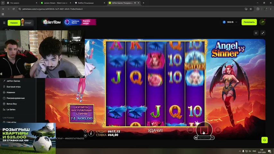The width and height of the screenshot is (274, 154).
Task: Switch to the Казино section
Action: coord(14,23)
